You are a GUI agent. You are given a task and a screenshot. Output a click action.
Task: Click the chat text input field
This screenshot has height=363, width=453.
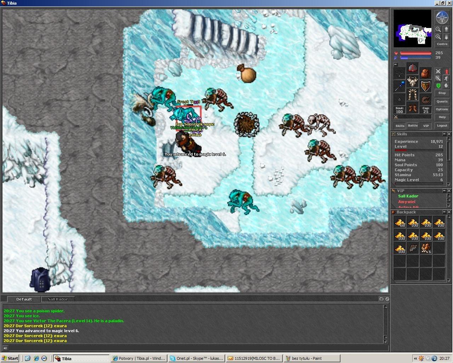(198, 348)
